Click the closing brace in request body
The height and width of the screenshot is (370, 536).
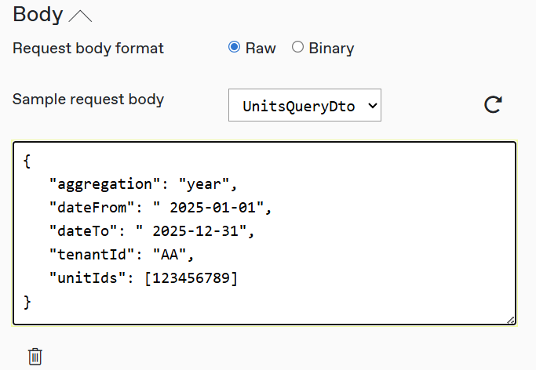(x=27, y=301)
